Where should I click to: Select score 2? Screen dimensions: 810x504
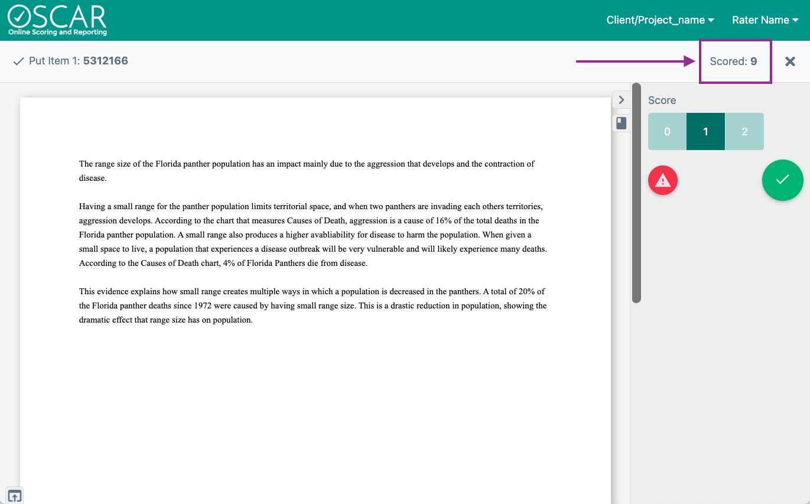pos(744,132)
